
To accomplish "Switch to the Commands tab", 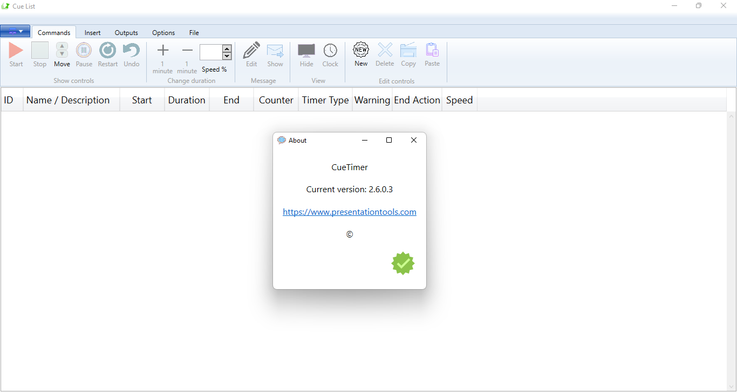I will click(54, 32).
